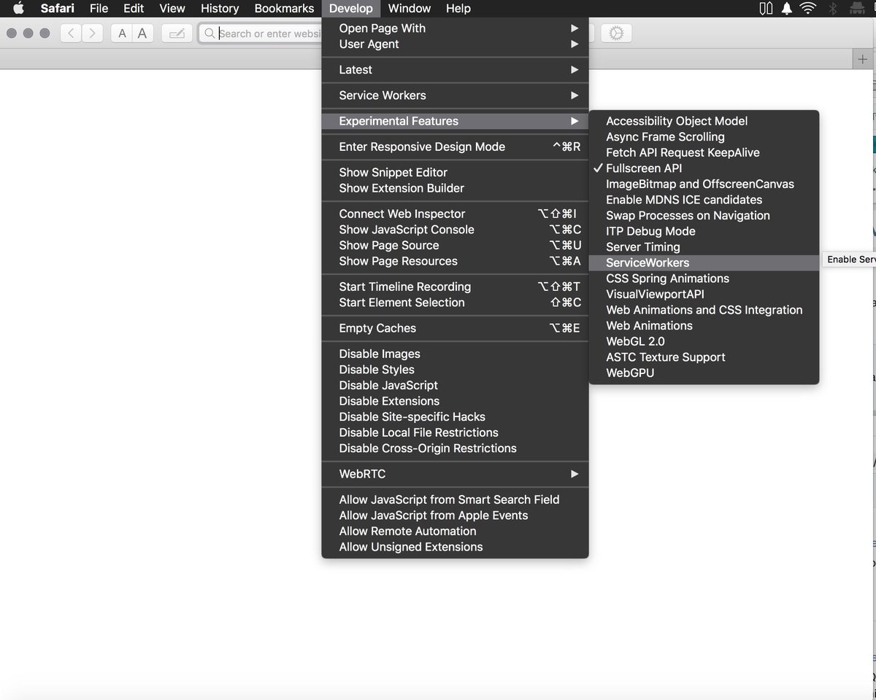The image size is (876, 700).
Task: Toggle Web Animations and CSS Integration
Action: pos(704,311)
